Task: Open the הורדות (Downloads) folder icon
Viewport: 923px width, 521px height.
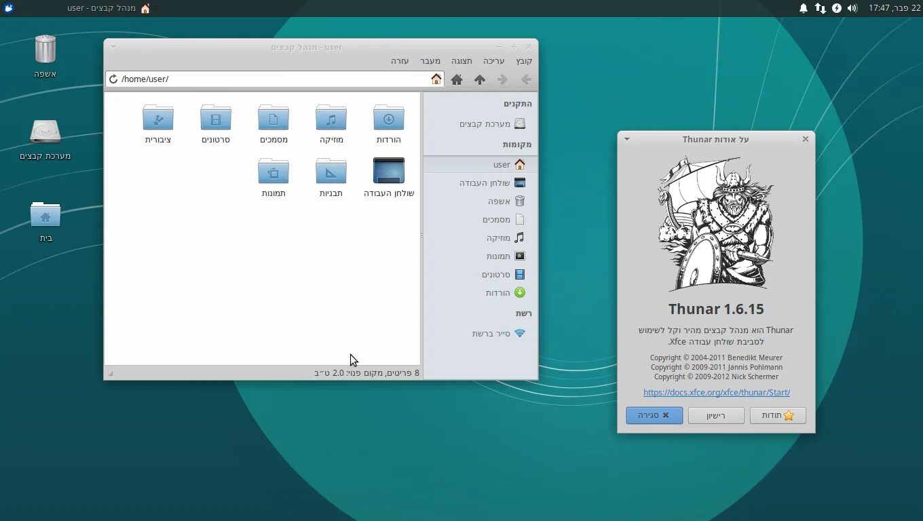Action: 389,118
